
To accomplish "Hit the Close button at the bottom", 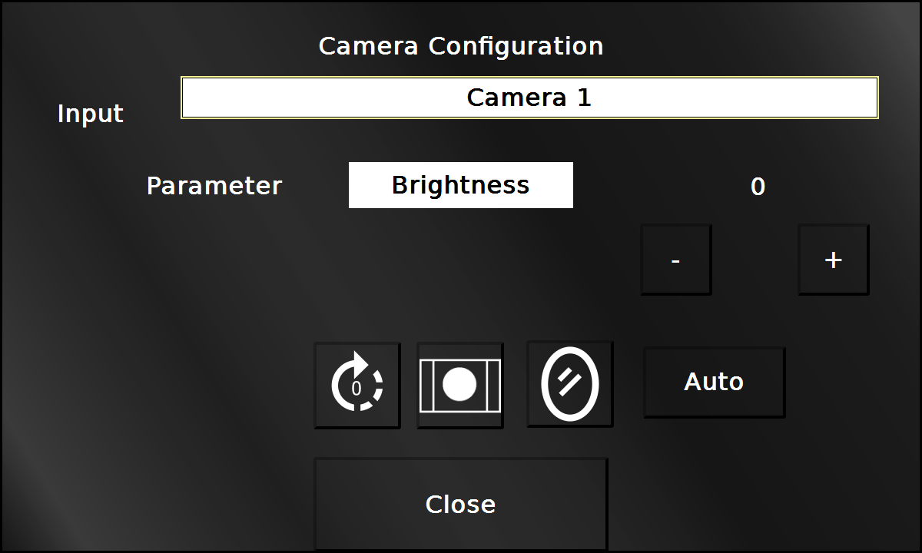I will point(461,504).
